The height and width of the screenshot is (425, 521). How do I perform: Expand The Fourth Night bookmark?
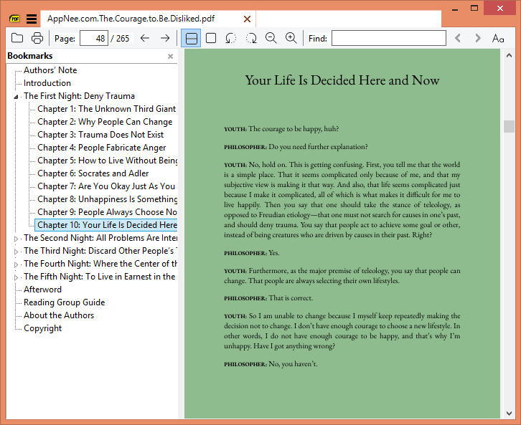(16, 264)
